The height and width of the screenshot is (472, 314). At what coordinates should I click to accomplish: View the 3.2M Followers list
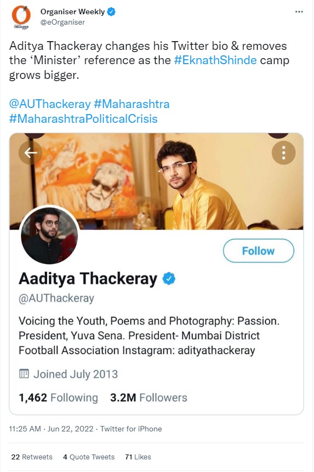[149, 397]
